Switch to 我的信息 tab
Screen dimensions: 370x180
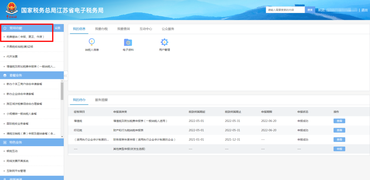[x=79, y=29]
